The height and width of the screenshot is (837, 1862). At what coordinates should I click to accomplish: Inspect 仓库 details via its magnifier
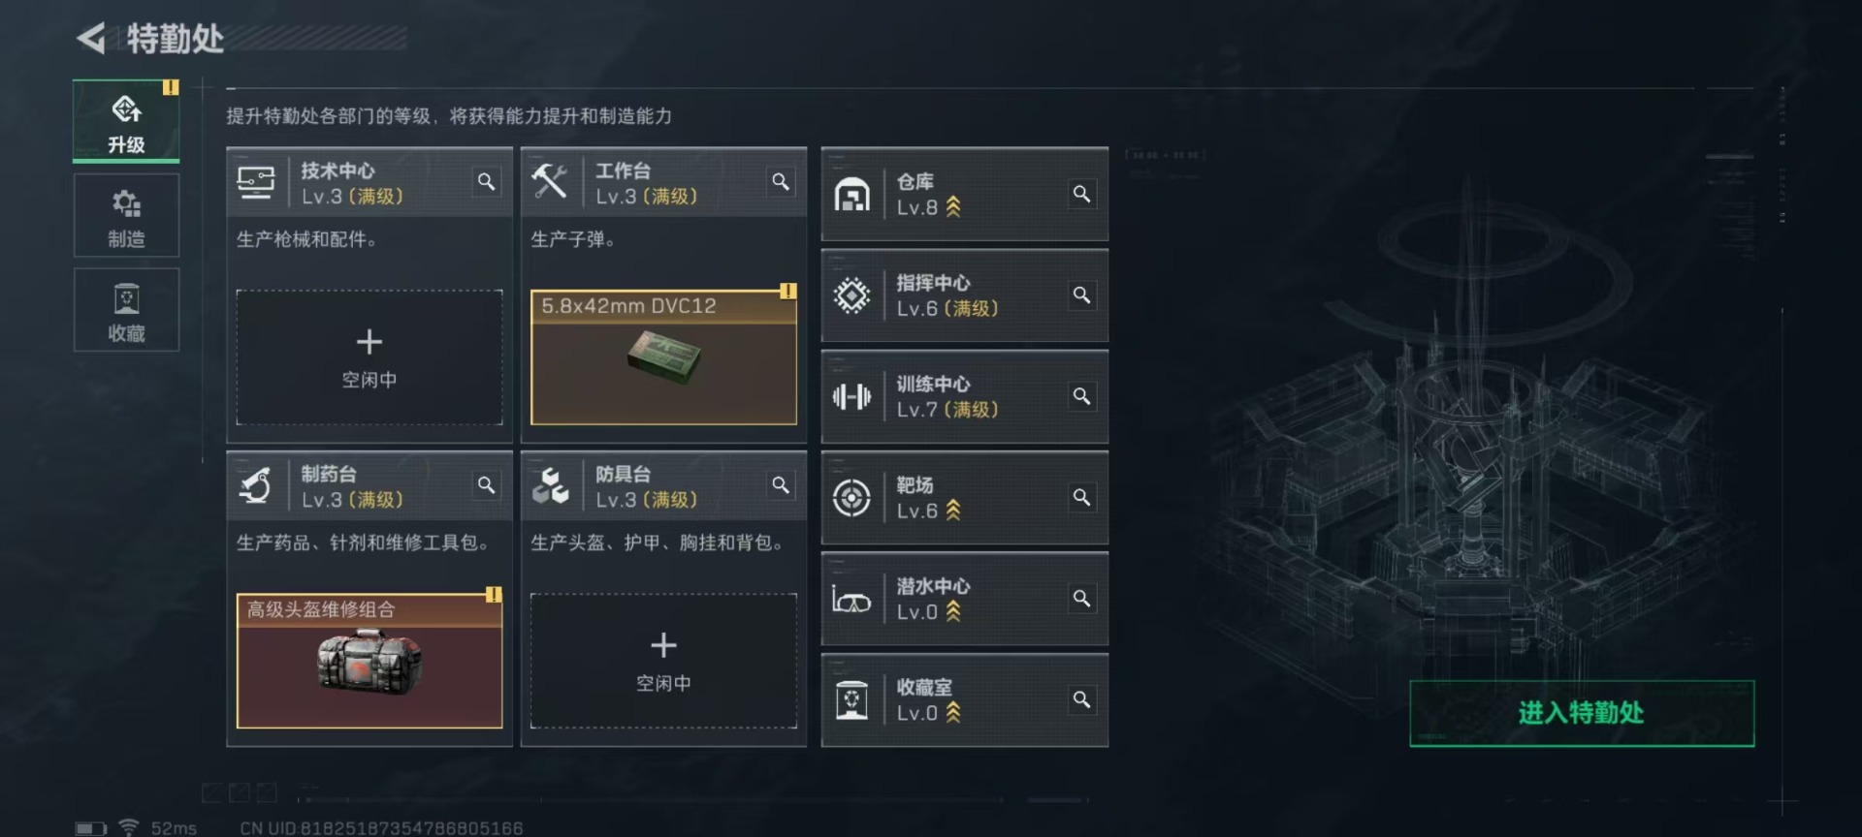pos(1081,194)
